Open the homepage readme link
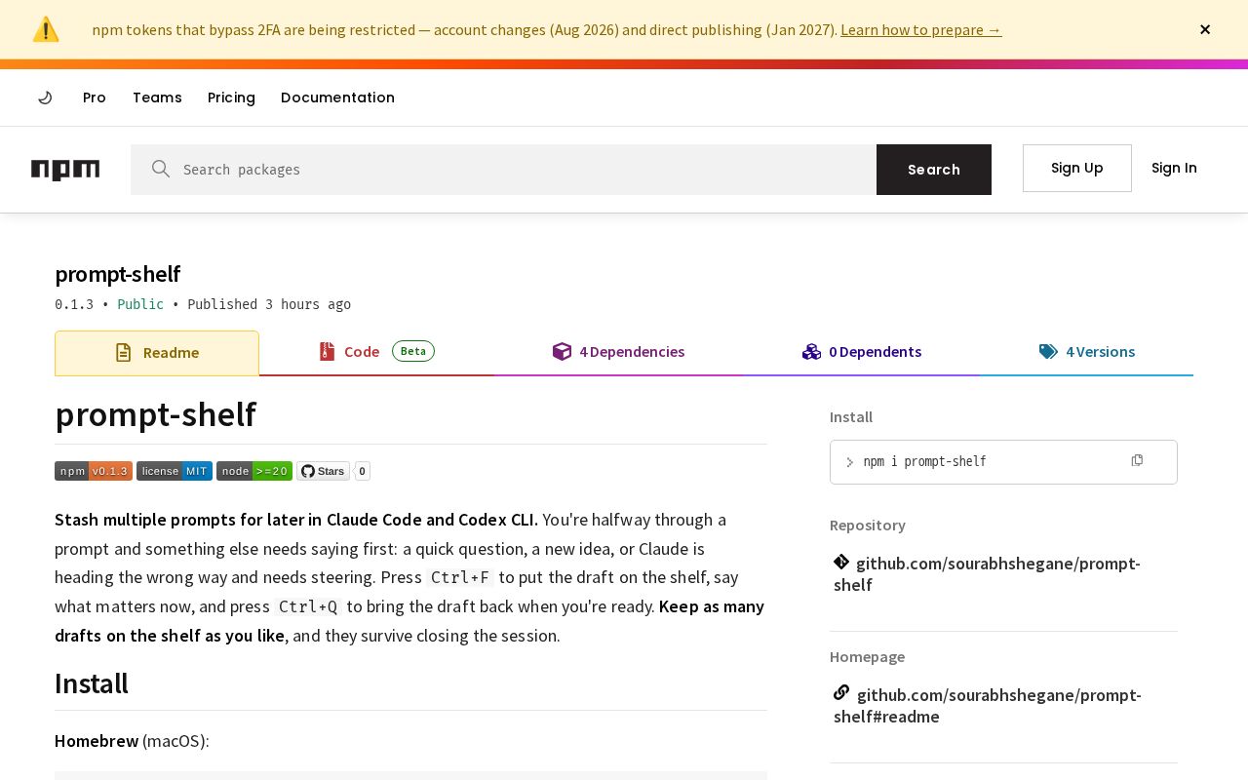The image size is (1248, 780). [988, 706]
